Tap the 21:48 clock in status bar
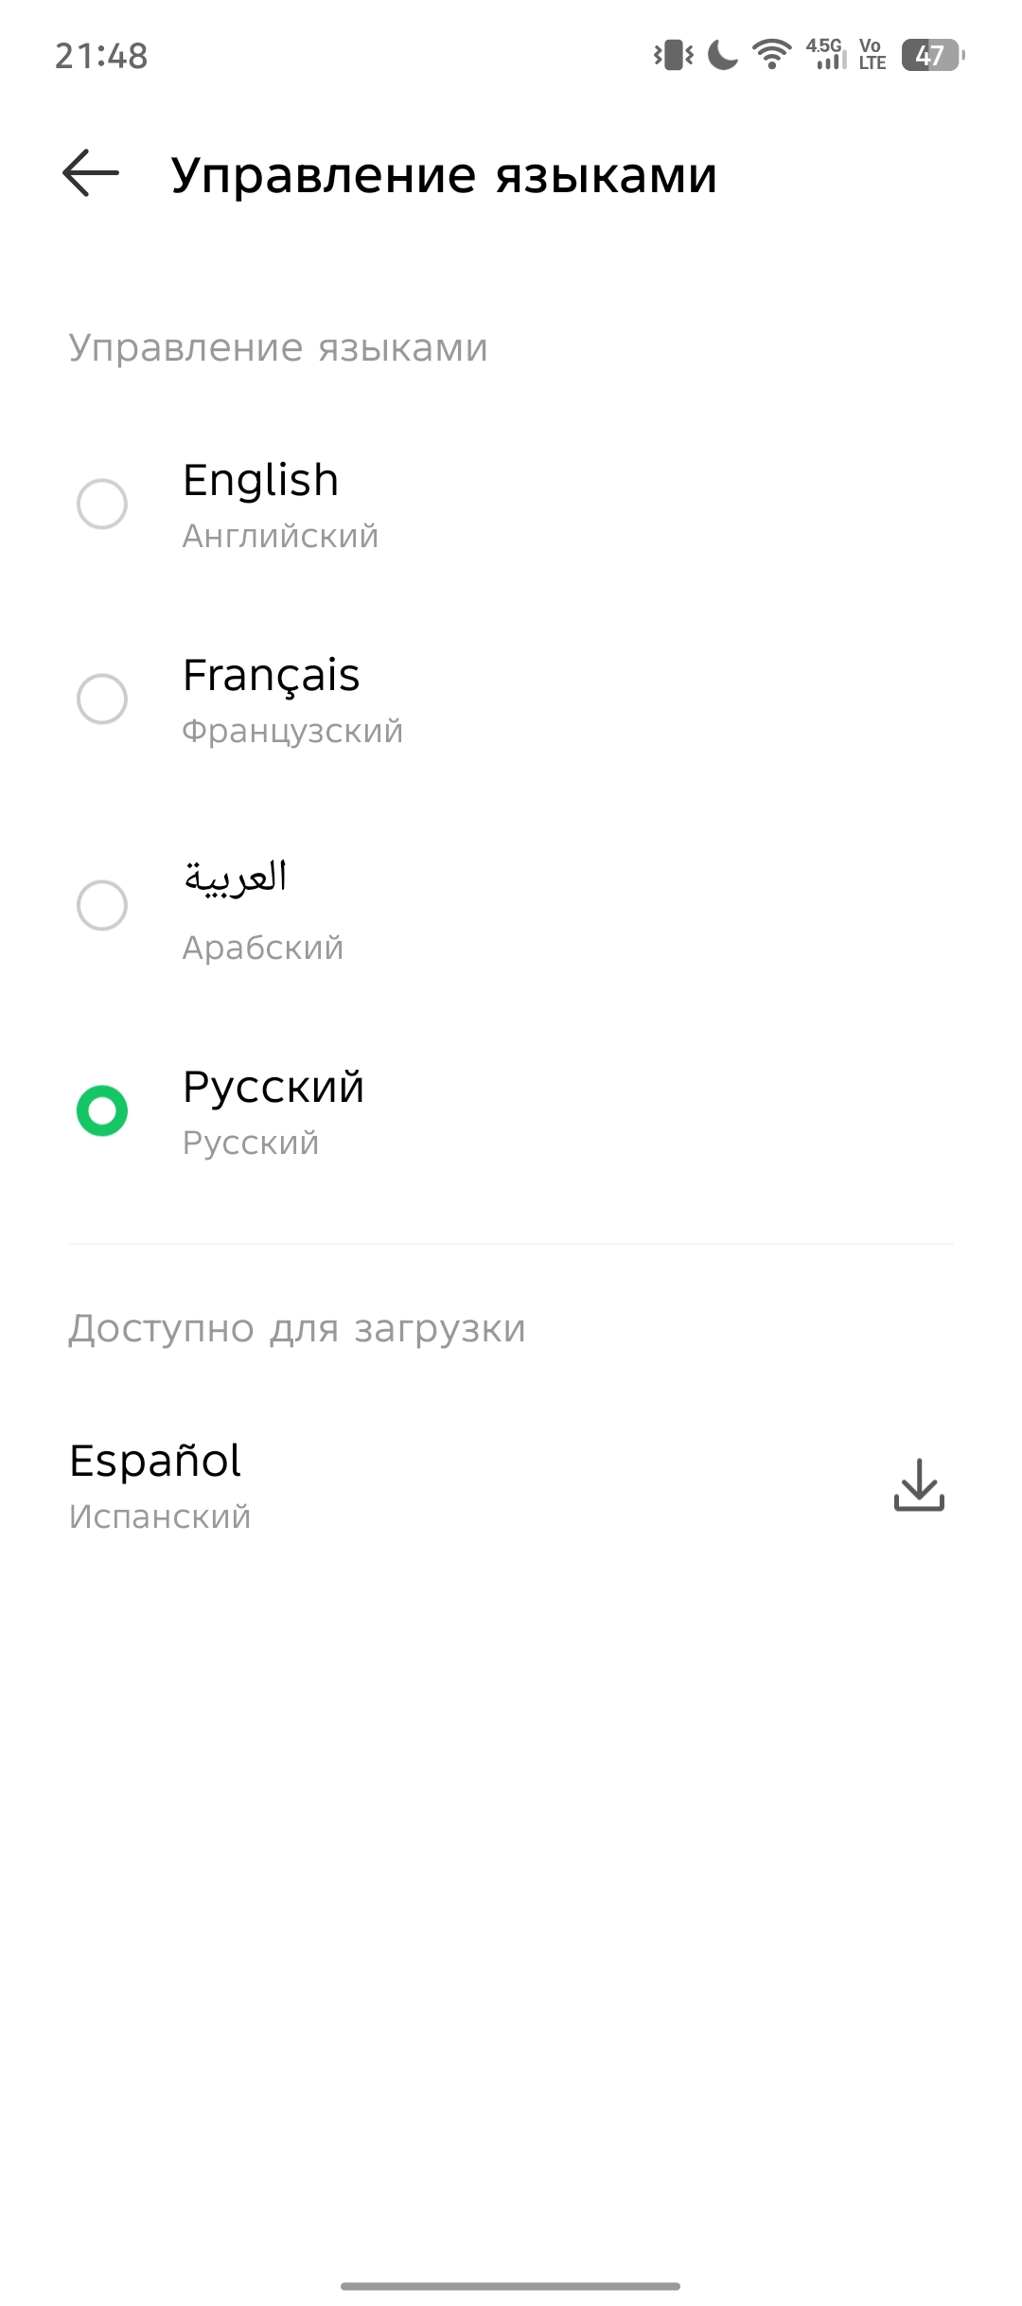 tap(101, 56)
